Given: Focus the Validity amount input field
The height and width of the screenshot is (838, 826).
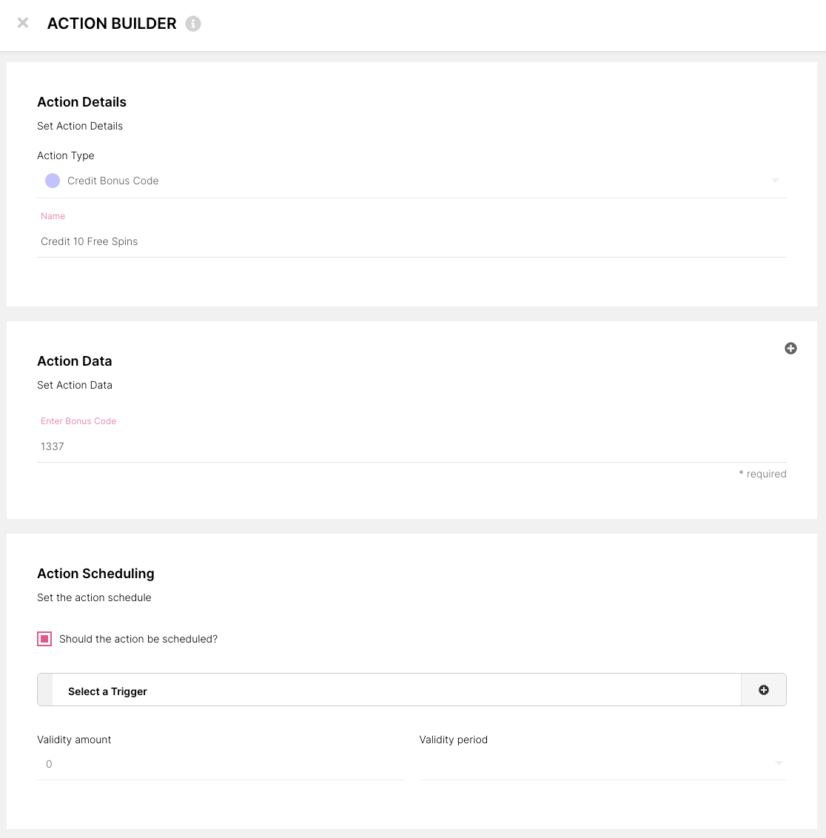Looking at the screenshot, I should pos(220,764).
